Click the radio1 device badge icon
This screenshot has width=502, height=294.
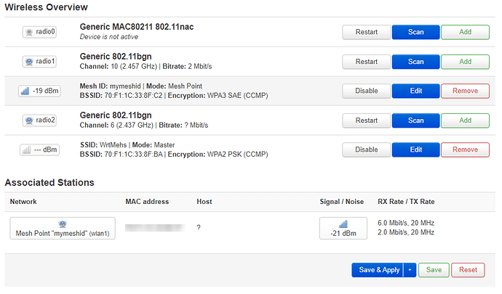click(39, 62)
